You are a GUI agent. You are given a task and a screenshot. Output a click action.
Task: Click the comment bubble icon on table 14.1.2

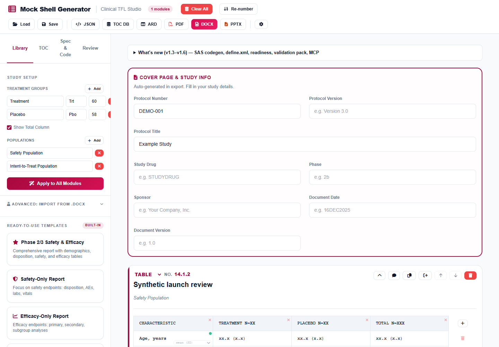(x=394, y=276)
